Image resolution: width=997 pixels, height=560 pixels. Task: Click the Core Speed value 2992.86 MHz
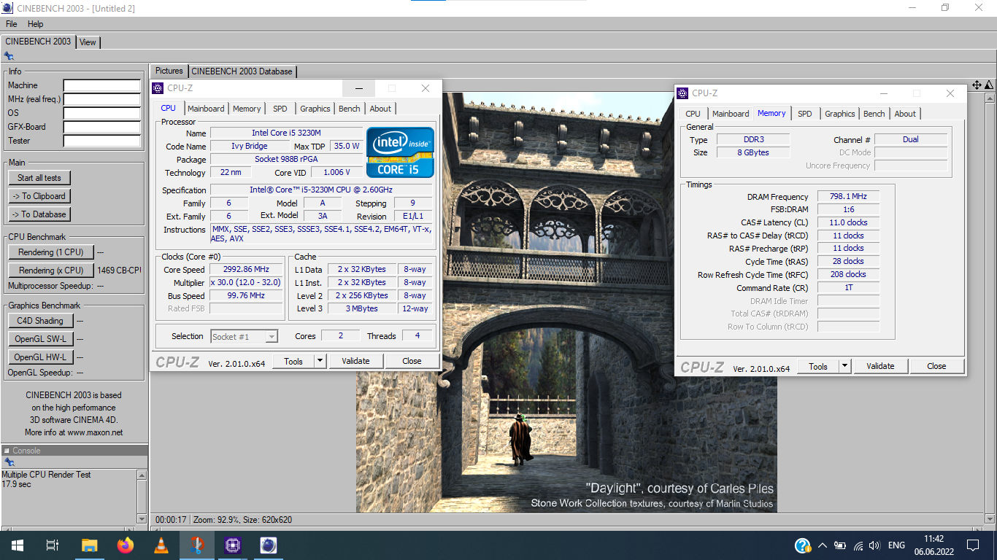[246, 269]
